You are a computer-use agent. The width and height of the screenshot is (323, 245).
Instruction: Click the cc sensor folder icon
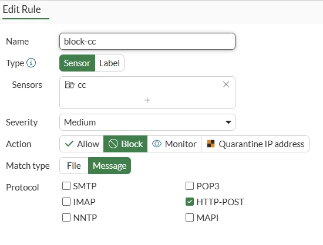pos(69,84)
